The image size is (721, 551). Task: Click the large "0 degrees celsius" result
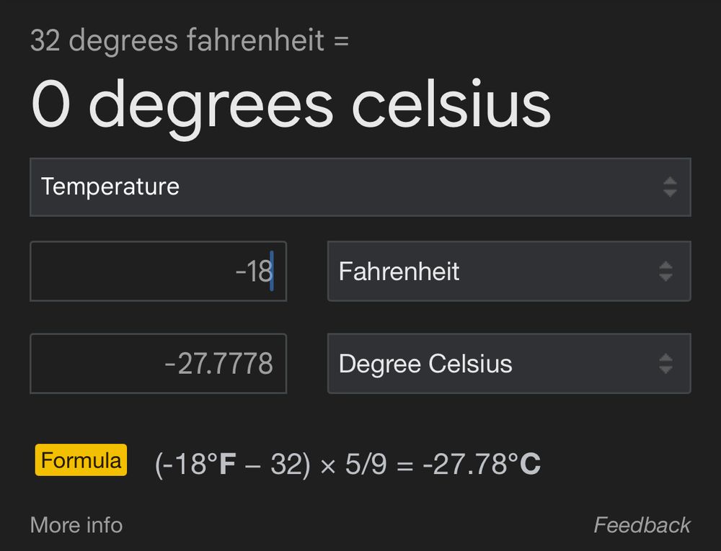point(291,104)
